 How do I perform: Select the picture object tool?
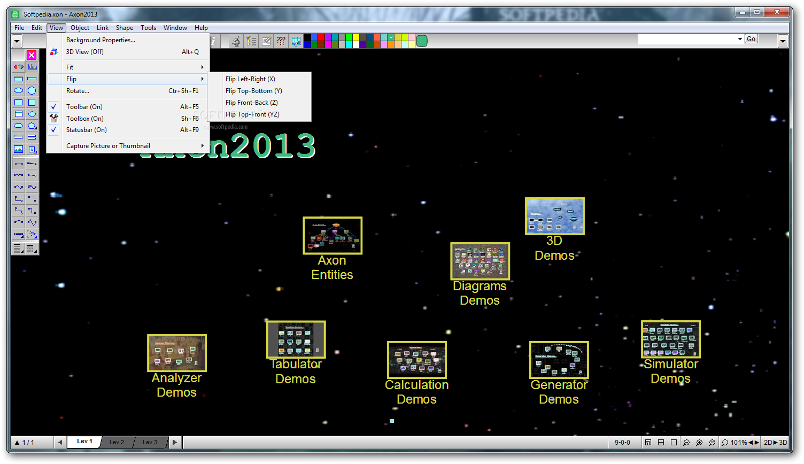(18, 149)
